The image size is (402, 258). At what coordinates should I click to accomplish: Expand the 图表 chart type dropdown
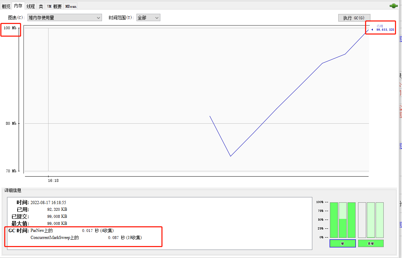click(65, 18)
